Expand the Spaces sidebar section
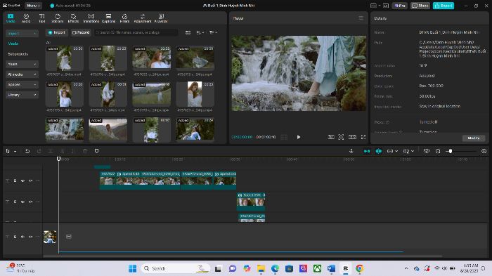492x276 pixels. point(22,84)
